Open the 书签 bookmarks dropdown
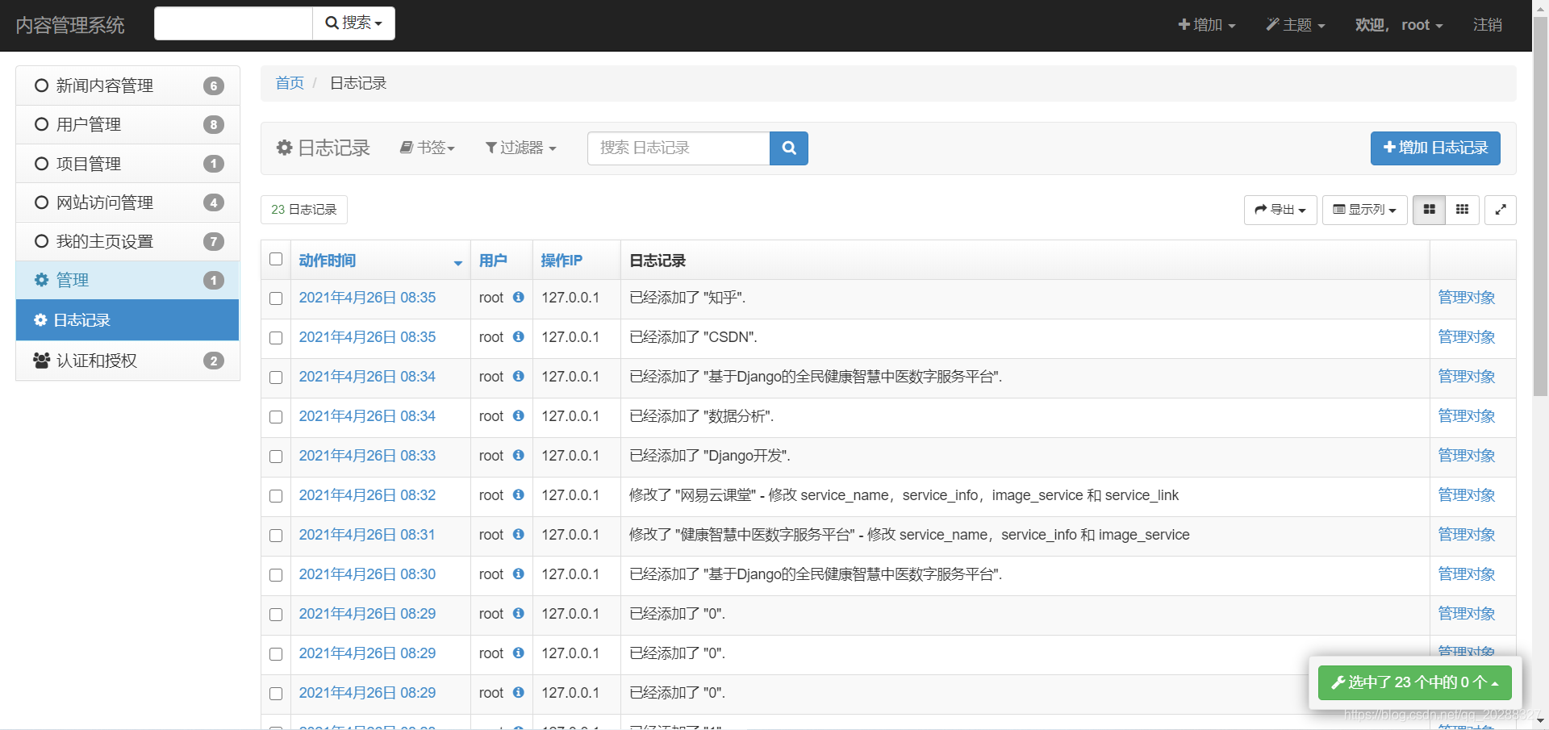Screen dimensions: 1549x730 428,148
